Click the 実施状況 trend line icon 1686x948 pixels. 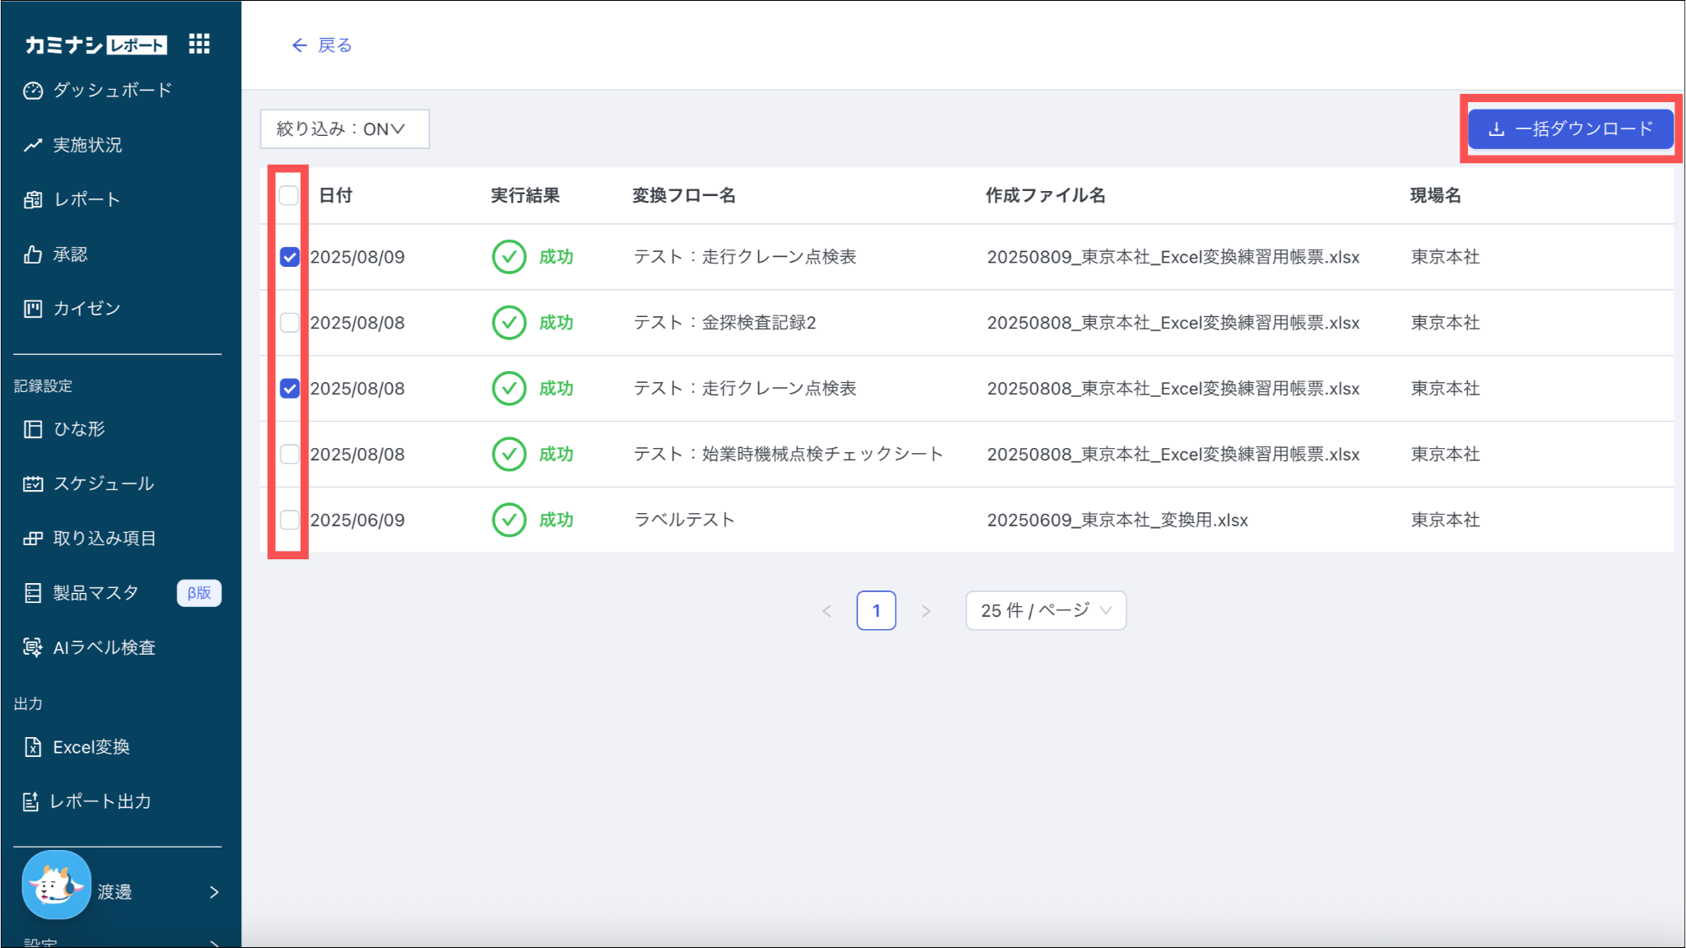point(33,146)
